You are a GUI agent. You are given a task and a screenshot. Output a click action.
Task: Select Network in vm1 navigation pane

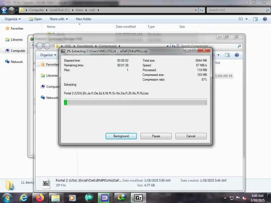tap(17, 62)
